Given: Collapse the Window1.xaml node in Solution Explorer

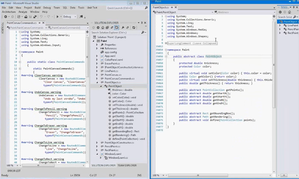Looking at the screenshot, I should (x=97, y=154).
